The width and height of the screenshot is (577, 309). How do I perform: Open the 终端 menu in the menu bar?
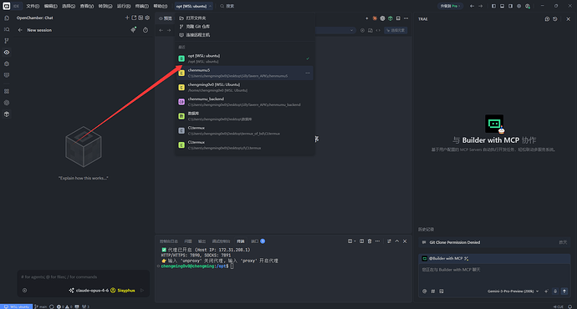click(141, 6)
